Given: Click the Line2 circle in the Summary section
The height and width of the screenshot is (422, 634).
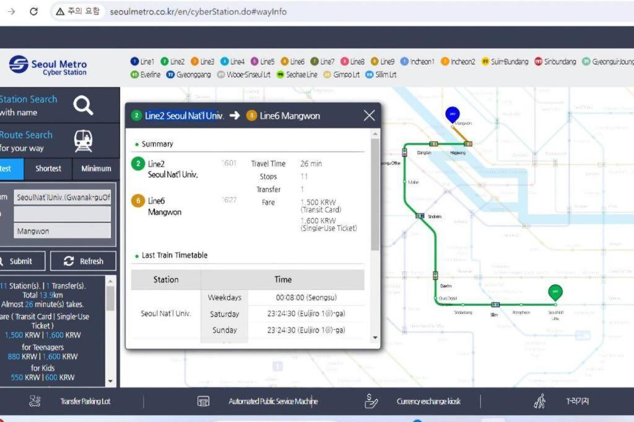Looking at the screenshot, I should point(138,164).
